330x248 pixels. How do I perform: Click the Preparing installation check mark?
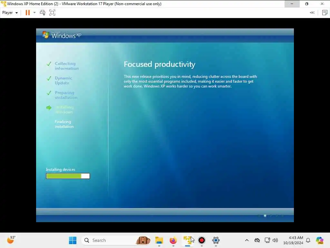pyautogui.click(x=49, y=93)
